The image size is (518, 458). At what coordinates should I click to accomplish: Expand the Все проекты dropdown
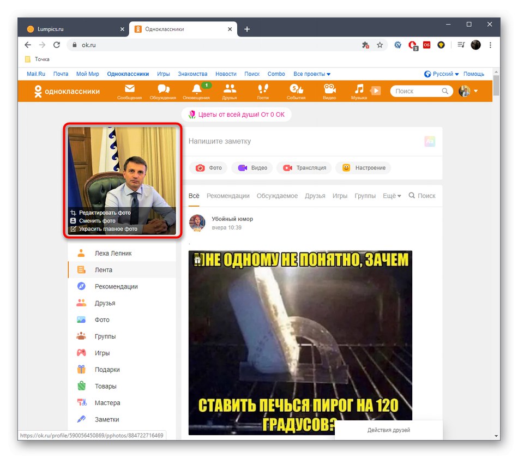click(x=312, y=74)
